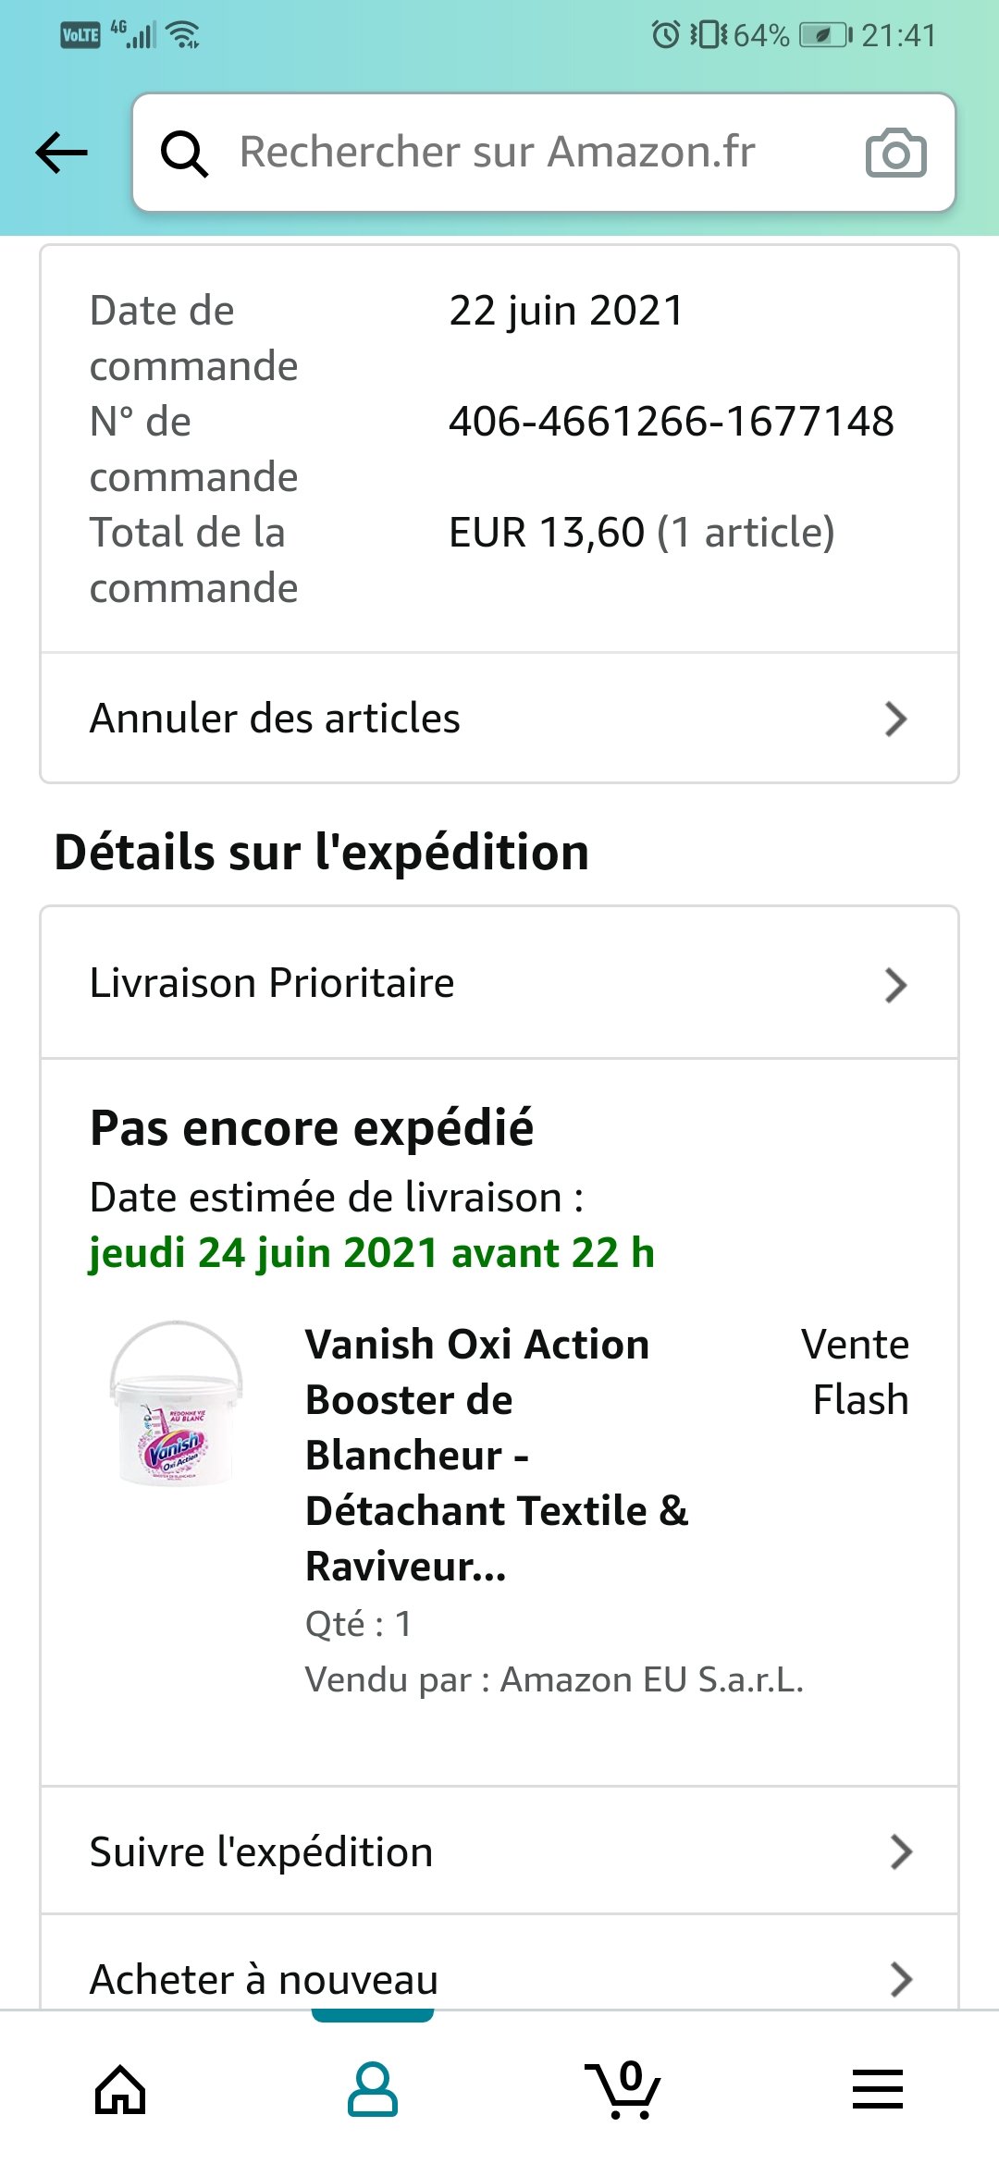The width and height of the screenshot is (999, 2164).
Task: Open the hamburger menu icon
Action: click(877, 2089)
